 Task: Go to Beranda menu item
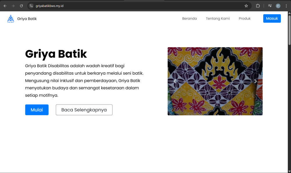(189, 19)
